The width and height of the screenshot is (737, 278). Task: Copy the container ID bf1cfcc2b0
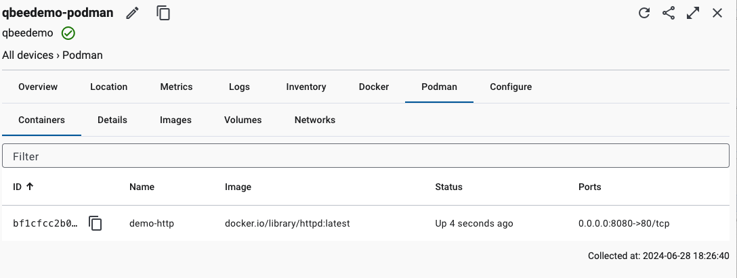click(x=96, y=223)
